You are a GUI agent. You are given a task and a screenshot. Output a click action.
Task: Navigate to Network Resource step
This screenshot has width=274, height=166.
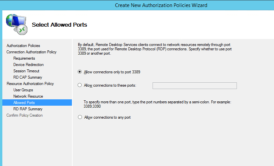point(28,96)
